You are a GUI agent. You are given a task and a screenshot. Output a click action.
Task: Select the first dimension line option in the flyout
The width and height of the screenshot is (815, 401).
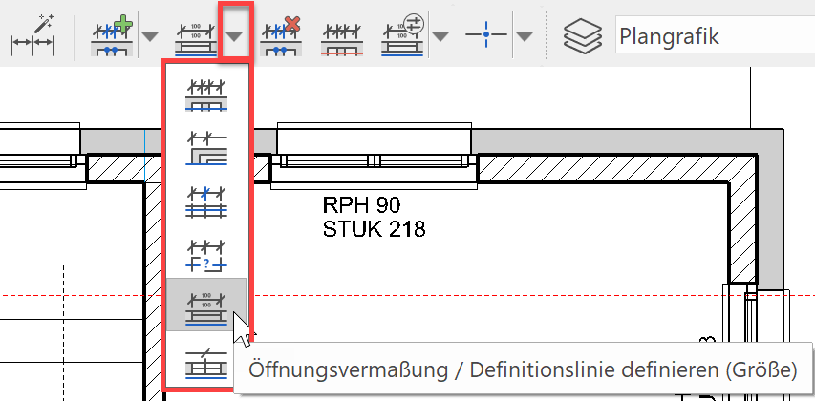click(206, 93)
